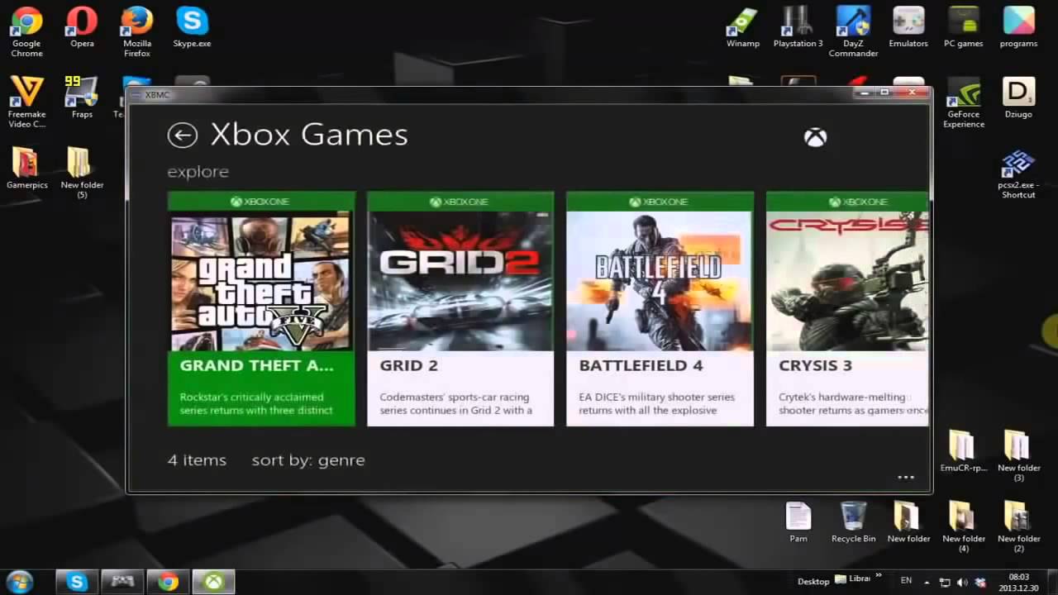Open Mozilla Firefox
The height and width of the screenshot is (595, 1058).
pyautogui.click(x=136, y=21)
